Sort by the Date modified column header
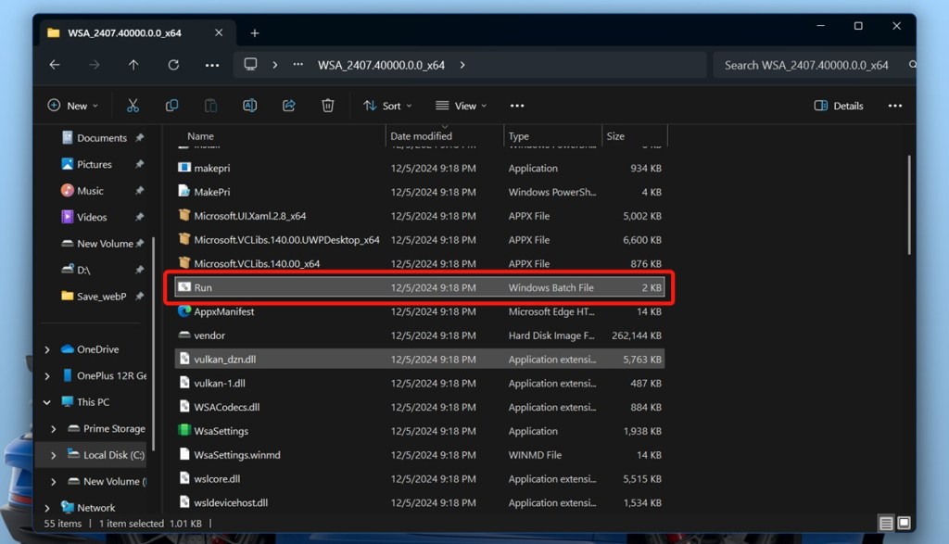Viewport: 949px width, 544px height. pyautogui.click(x=422, y=136)
